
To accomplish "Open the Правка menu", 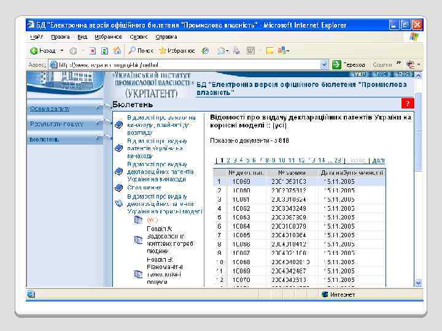I will point(60,37).
